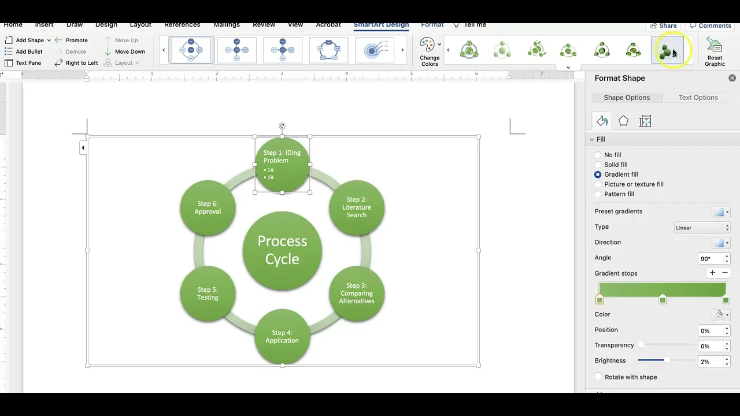740x416 pixels.
Task: Select second SmartArt layout thumbnail
Action: [237, 50]
